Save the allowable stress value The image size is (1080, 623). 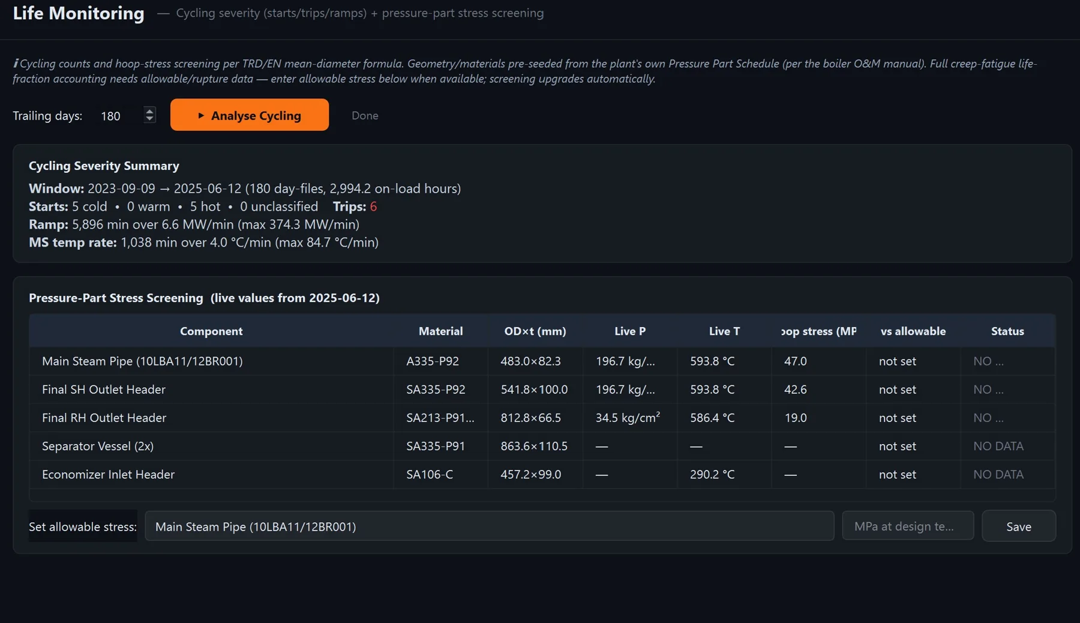pos(1018,526)
